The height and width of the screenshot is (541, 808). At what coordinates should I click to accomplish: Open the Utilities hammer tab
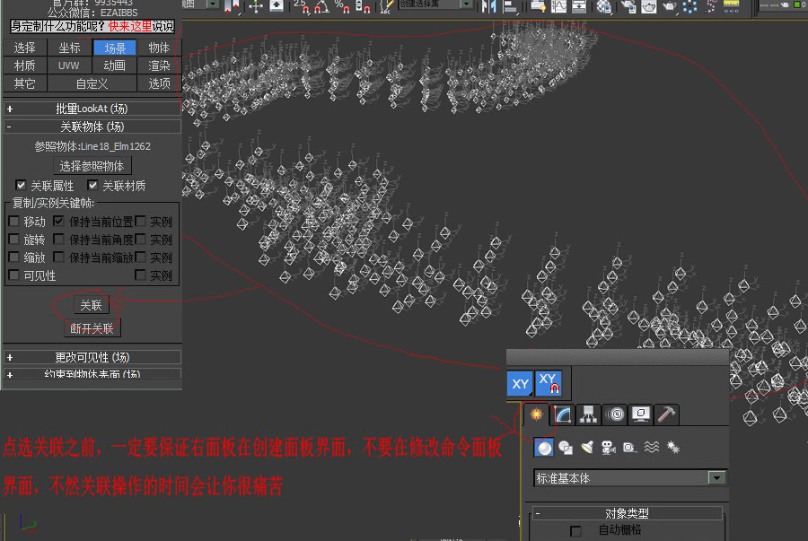point(666,414)
